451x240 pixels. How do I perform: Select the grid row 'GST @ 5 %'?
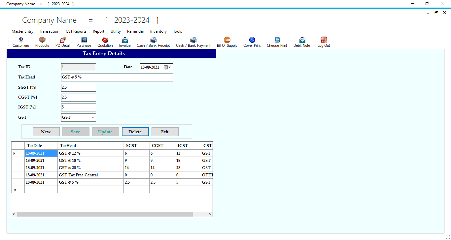(x=112, y=182)
